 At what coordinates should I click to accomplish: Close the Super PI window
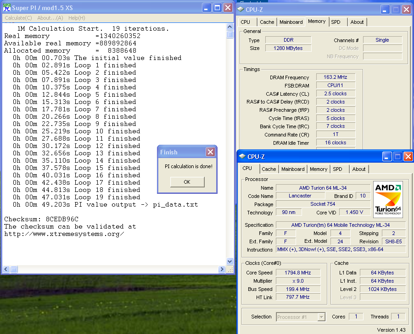[228, 8]
